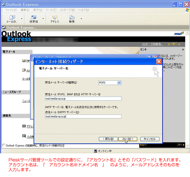This screenshot has height=177, width=190.
Task: Click the Windows flag logo icon
Action: (187, 10)
